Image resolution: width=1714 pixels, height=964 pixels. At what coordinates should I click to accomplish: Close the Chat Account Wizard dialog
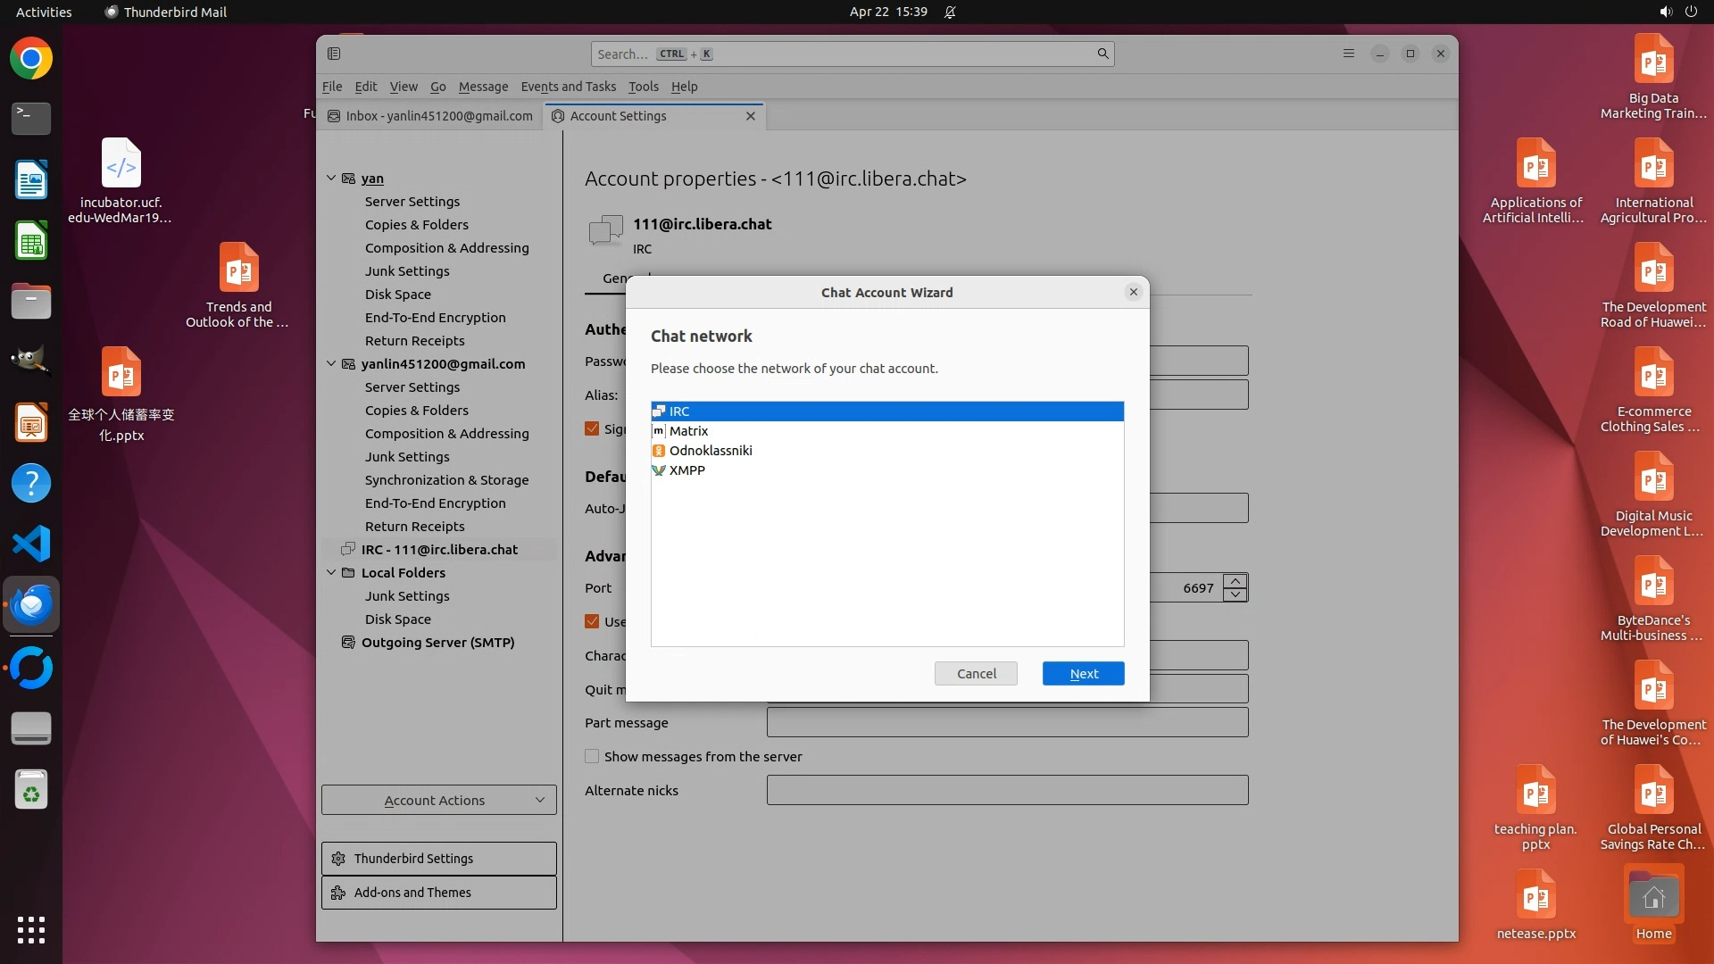click(x=1133, y=292)
